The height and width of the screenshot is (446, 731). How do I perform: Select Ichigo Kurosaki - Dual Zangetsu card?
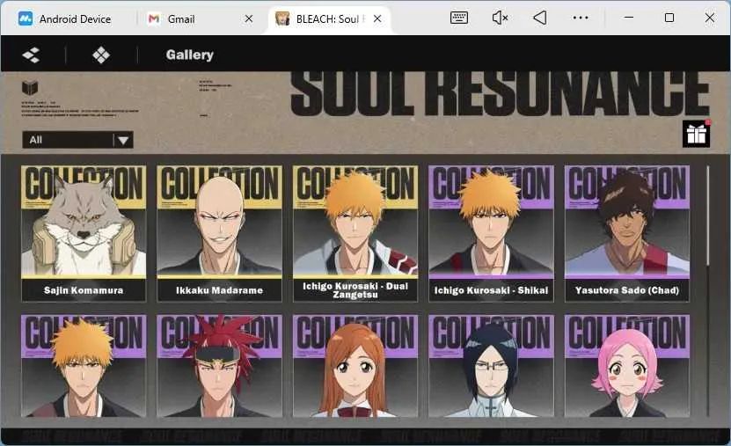pos(355,233)
